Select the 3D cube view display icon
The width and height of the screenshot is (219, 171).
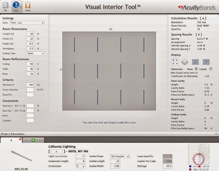click(185, 62)
